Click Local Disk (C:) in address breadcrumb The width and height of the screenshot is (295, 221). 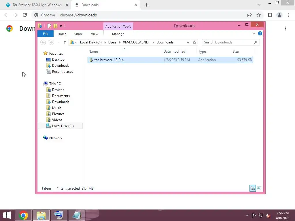pos(91,42)
